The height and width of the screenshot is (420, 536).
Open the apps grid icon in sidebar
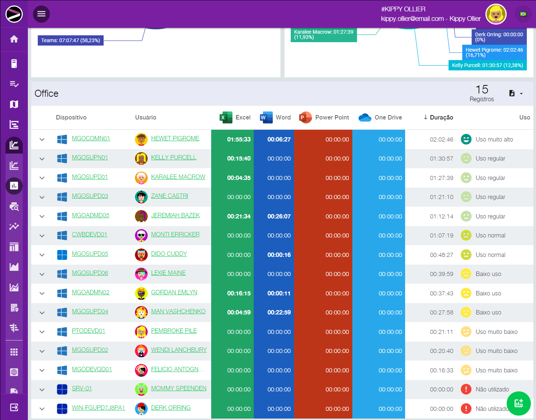[x=14, y=352]
